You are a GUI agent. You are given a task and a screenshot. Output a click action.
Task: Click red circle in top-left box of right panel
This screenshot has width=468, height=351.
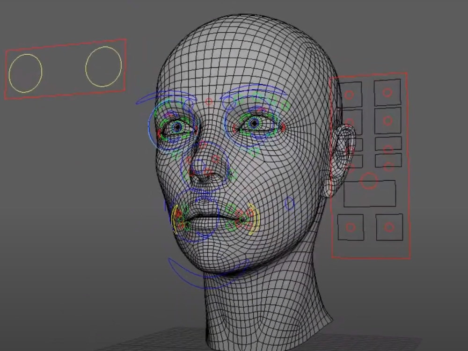349,95
